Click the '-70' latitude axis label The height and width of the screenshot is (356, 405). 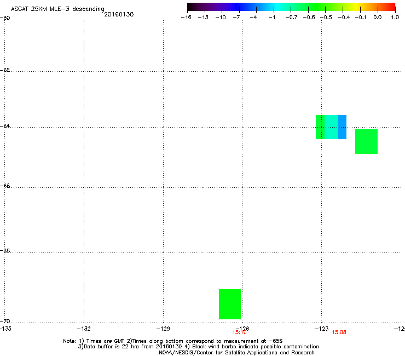click(5, 321)
